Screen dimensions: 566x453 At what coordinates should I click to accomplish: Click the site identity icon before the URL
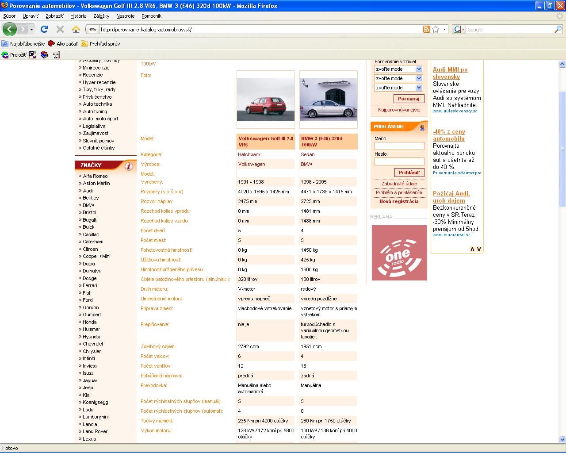click(x=92, y=29)
